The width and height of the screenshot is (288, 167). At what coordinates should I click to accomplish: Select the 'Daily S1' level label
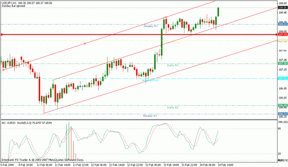(172, 65)
